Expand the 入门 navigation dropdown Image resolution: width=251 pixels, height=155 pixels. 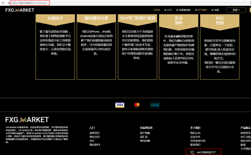[x=168, y=10]
